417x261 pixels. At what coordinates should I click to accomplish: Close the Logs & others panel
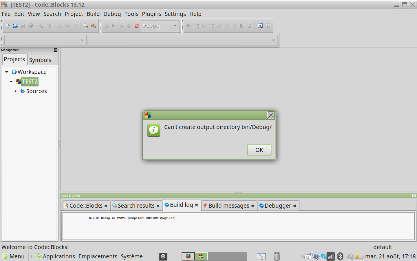414,196
